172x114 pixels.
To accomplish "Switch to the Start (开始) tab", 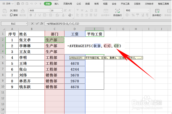I will point(48,4).
